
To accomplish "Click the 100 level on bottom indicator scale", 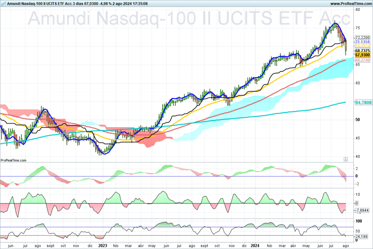I will coord(358,221).
